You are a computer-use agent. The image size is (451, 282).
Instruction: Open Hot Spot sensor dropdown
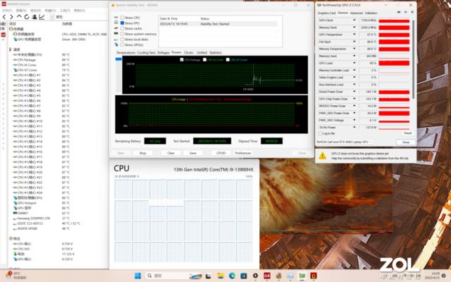(x=354, y=42)
